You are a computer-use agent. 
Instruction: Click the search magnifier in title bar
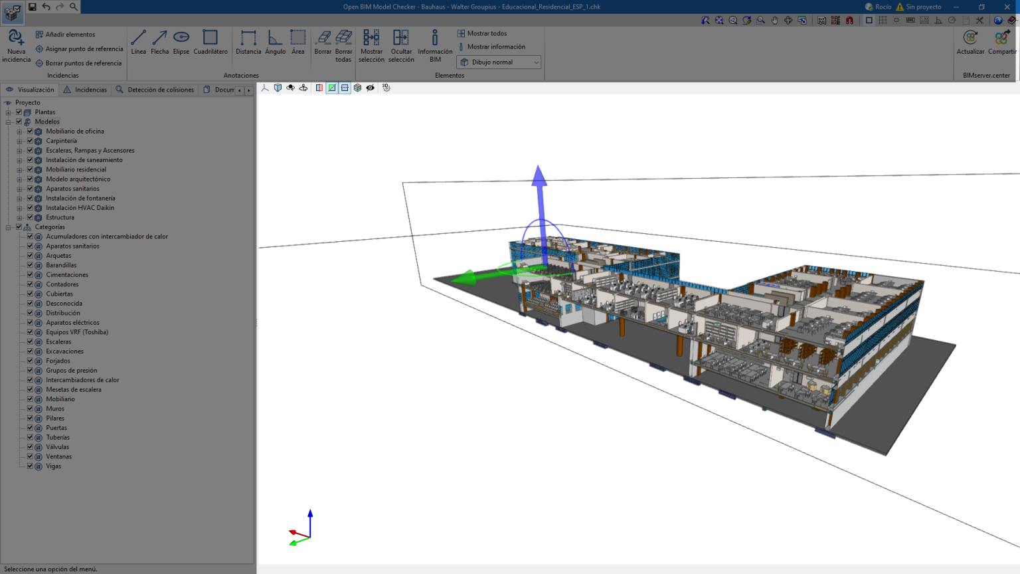[74, 7]
